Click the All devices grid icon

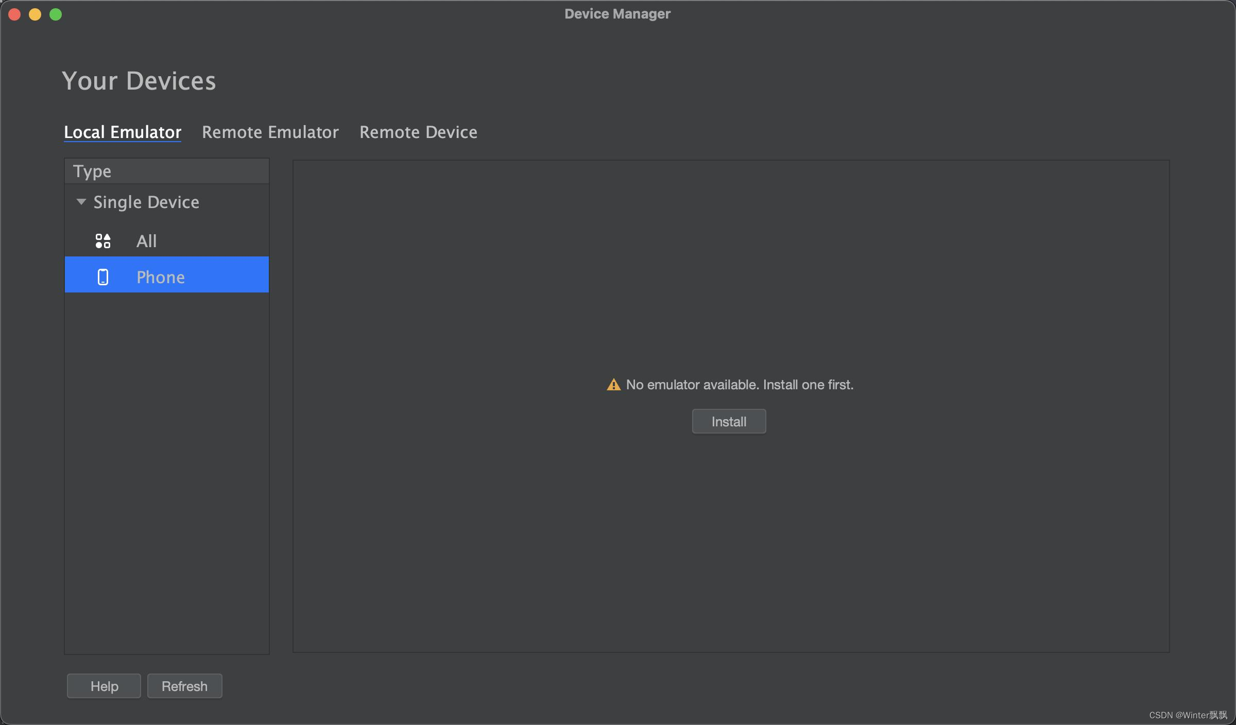pyautogui.click(x=103, y=241)
